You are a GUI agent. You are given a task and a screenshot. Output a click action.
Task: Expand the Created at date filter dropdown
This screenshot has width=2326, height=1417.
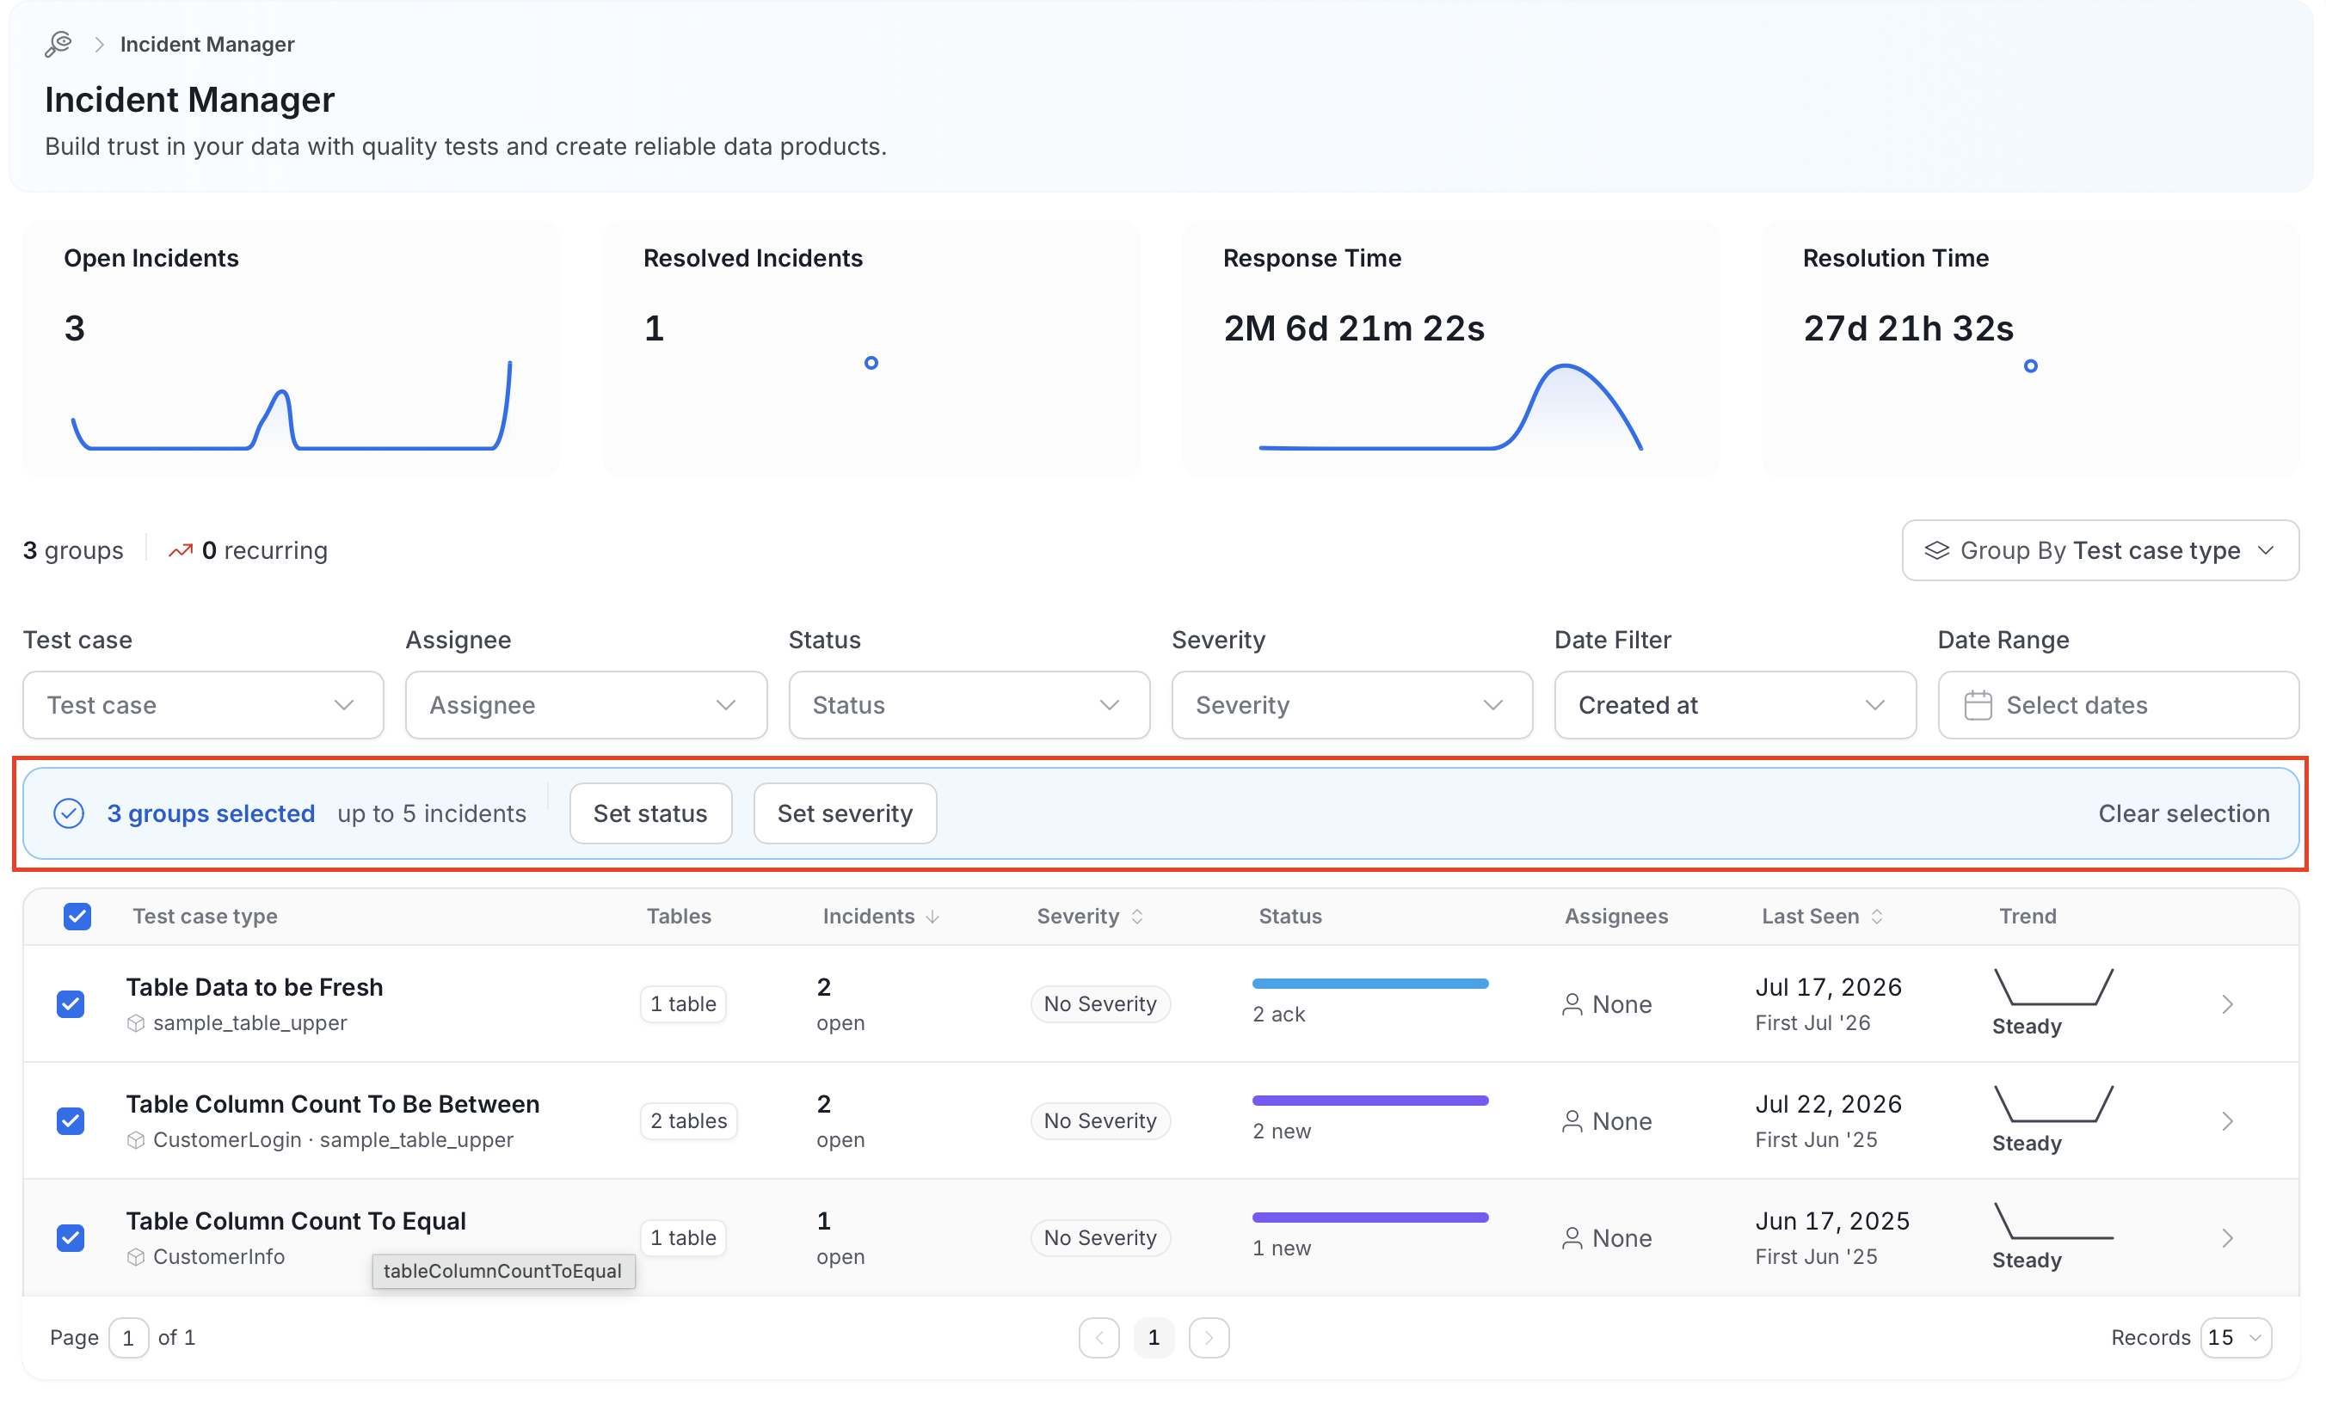(1734, 705)
